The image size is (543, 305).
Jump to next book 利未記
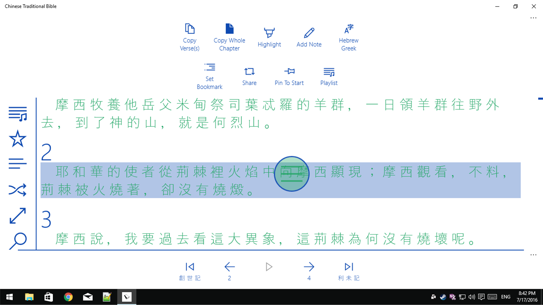[x=349, y=272]
